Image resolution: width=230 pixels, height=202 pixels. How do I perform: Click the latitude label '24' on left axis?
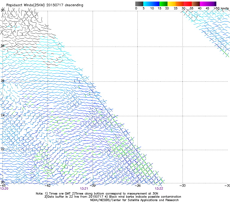click(x=2, y=115)
